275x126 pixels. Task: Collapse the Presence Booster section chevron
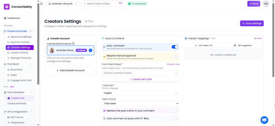[31, 31]
